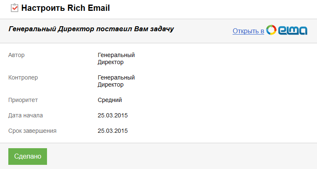Click the "Приоритет" field label
Screen dimensions: 317x169
[23, 100]
